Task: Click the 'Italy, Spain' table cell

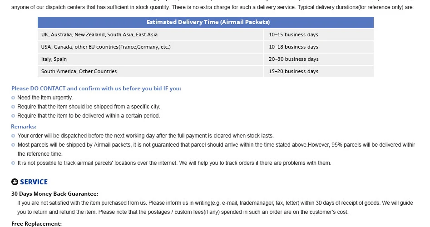Action: coord(151,59)
